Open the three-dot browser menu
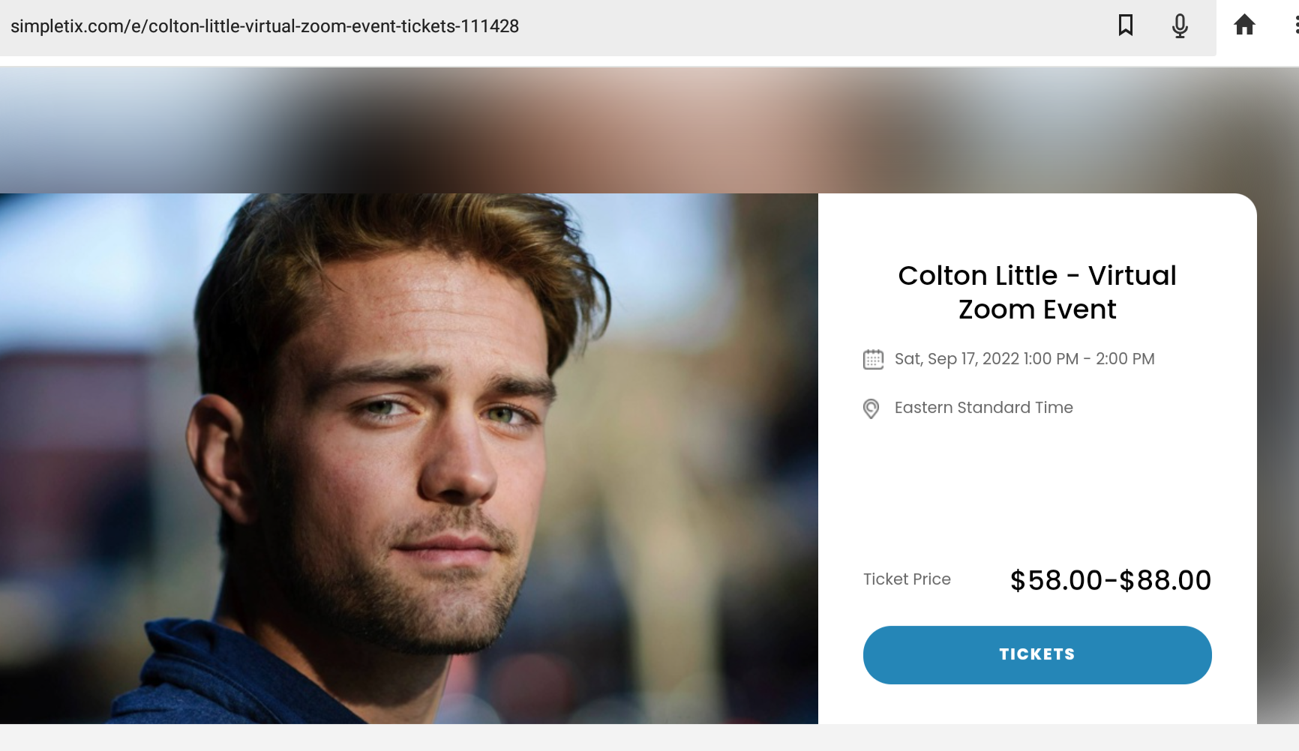 (1295, 25)
